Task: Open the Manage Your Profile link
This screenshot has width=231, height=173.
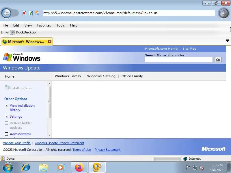Action: point(16,143)
